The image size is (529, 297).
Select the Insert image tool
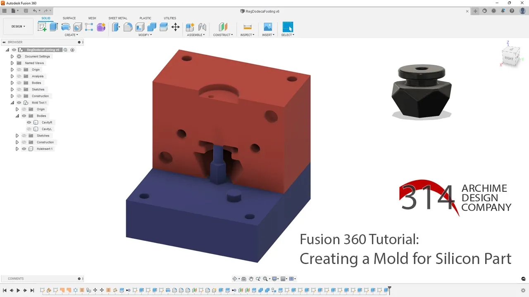[268, 27]
